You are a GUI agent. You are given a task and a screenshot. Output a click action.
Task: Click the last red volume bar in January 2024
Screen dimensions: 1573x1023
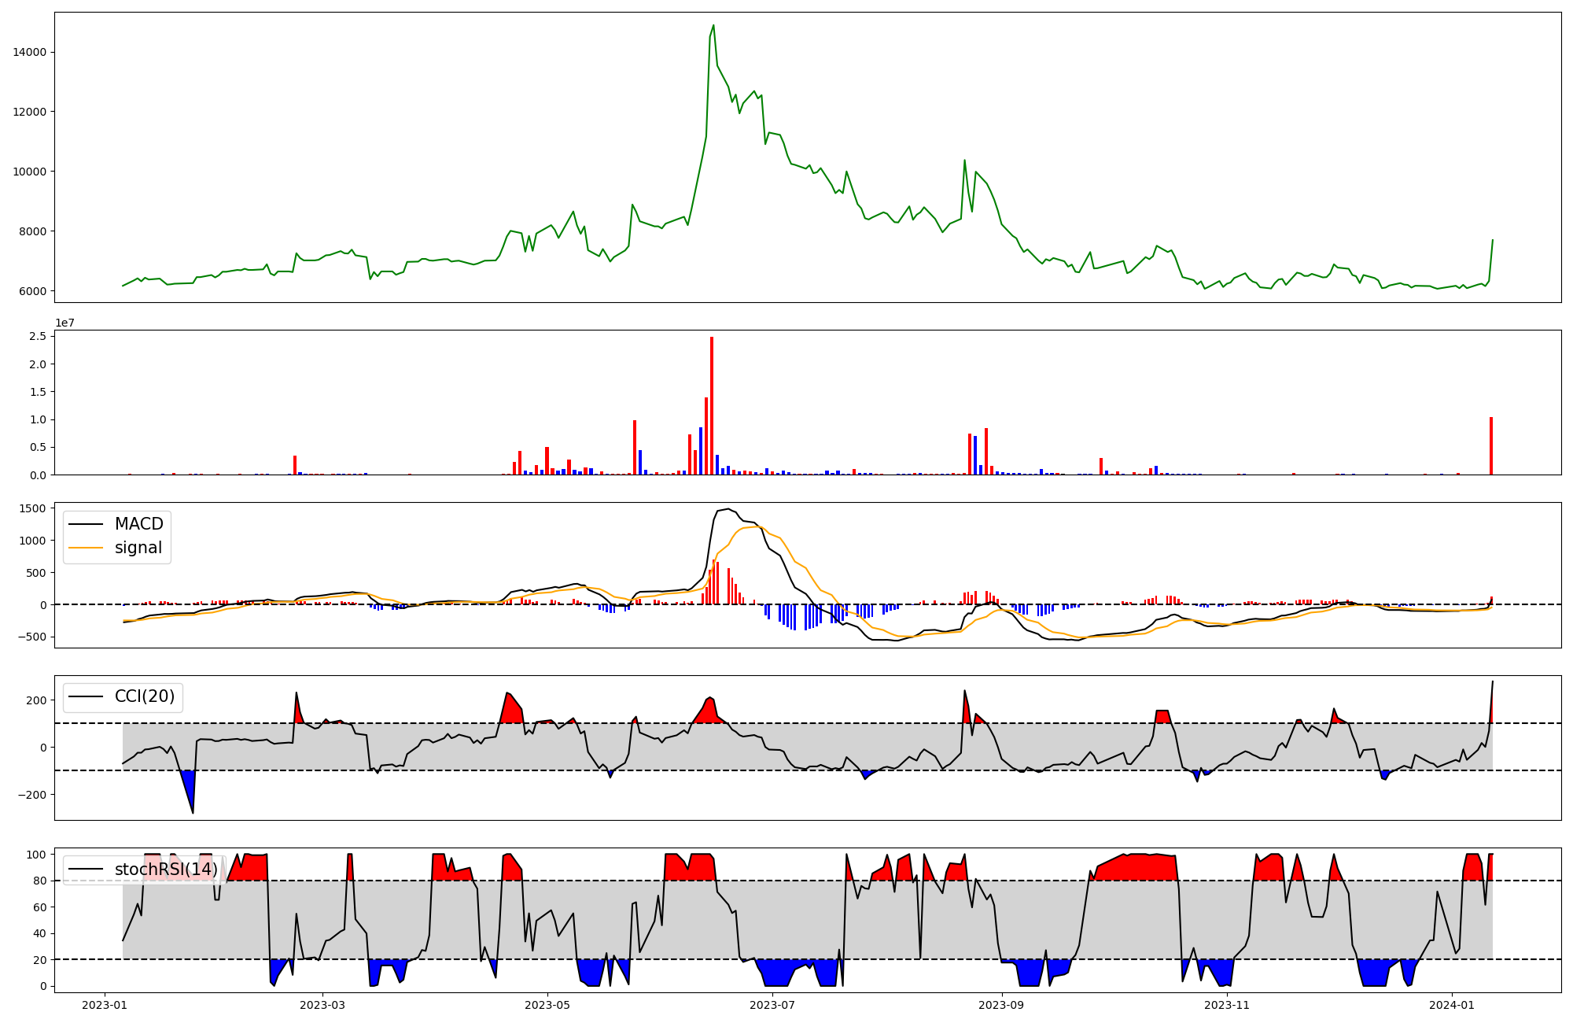pos(1491,447)
